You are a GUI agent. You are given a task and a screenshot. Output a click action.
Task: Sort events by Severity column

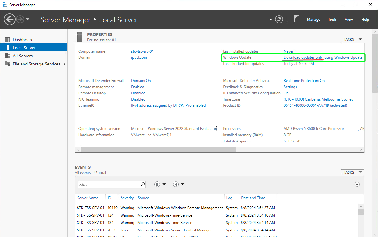(x=127, y=198)
